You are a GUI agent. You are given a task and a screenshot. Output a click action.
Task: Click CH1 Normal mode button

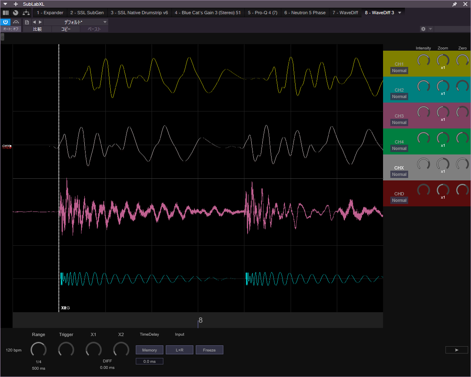click(x=399, y=71)
